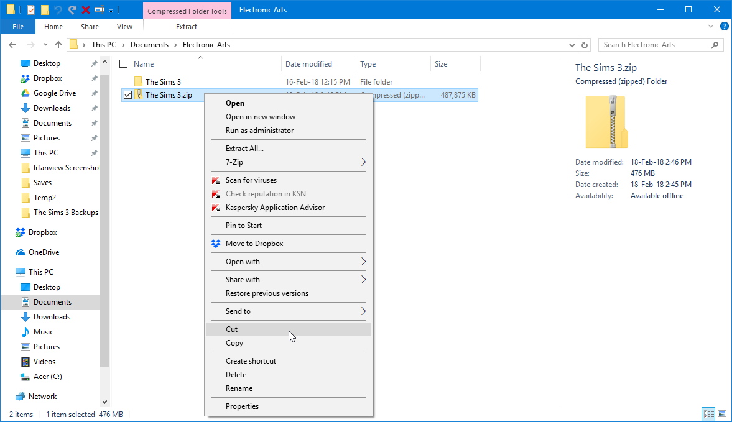
Task: Click the New folder icon in title bar
Action: [x=45, y=9]
